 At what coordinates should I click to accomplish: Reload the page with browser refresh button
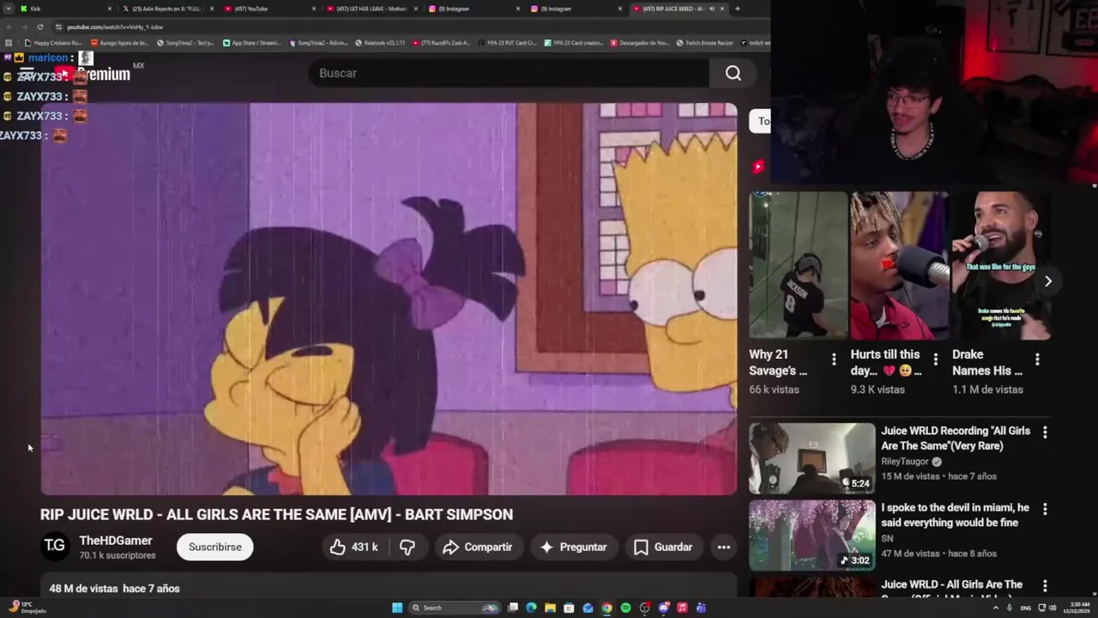point(39,27)
